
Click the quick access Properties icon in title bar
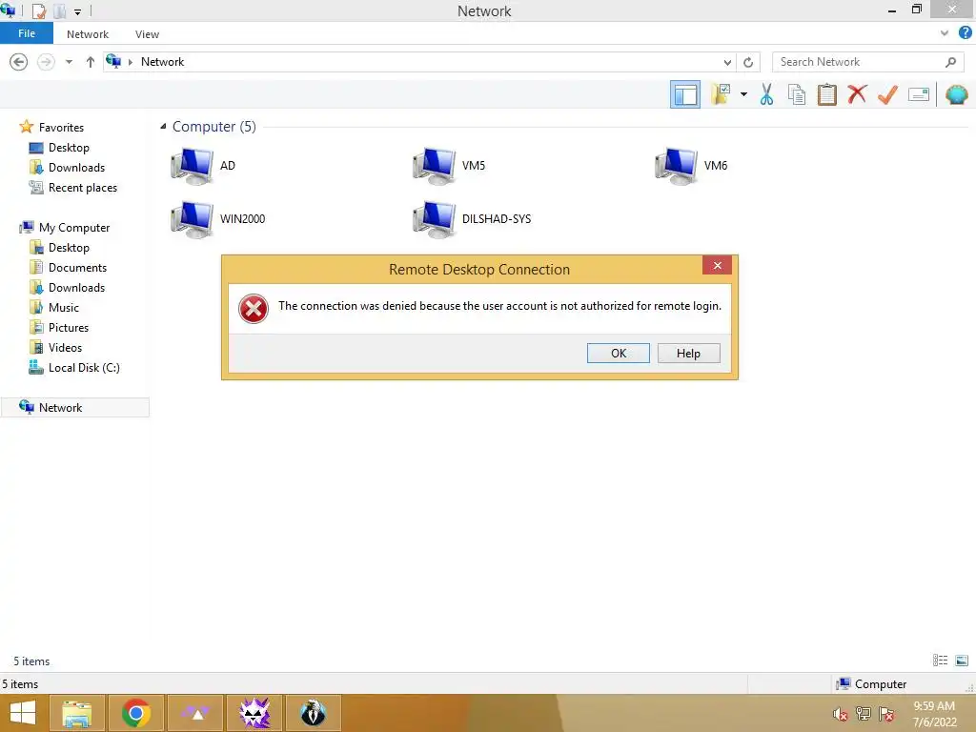point(38,10)
